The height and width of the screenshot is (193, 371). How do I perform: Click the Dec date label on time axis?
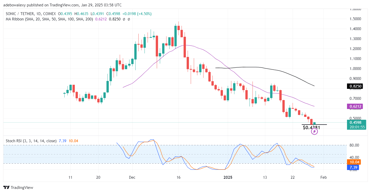point(133,177)
